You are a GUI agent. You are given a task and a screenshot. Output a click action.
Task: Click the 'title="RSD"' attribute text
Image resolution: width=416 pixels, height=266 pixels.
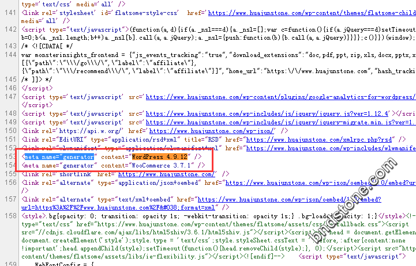tap(203, 139)
